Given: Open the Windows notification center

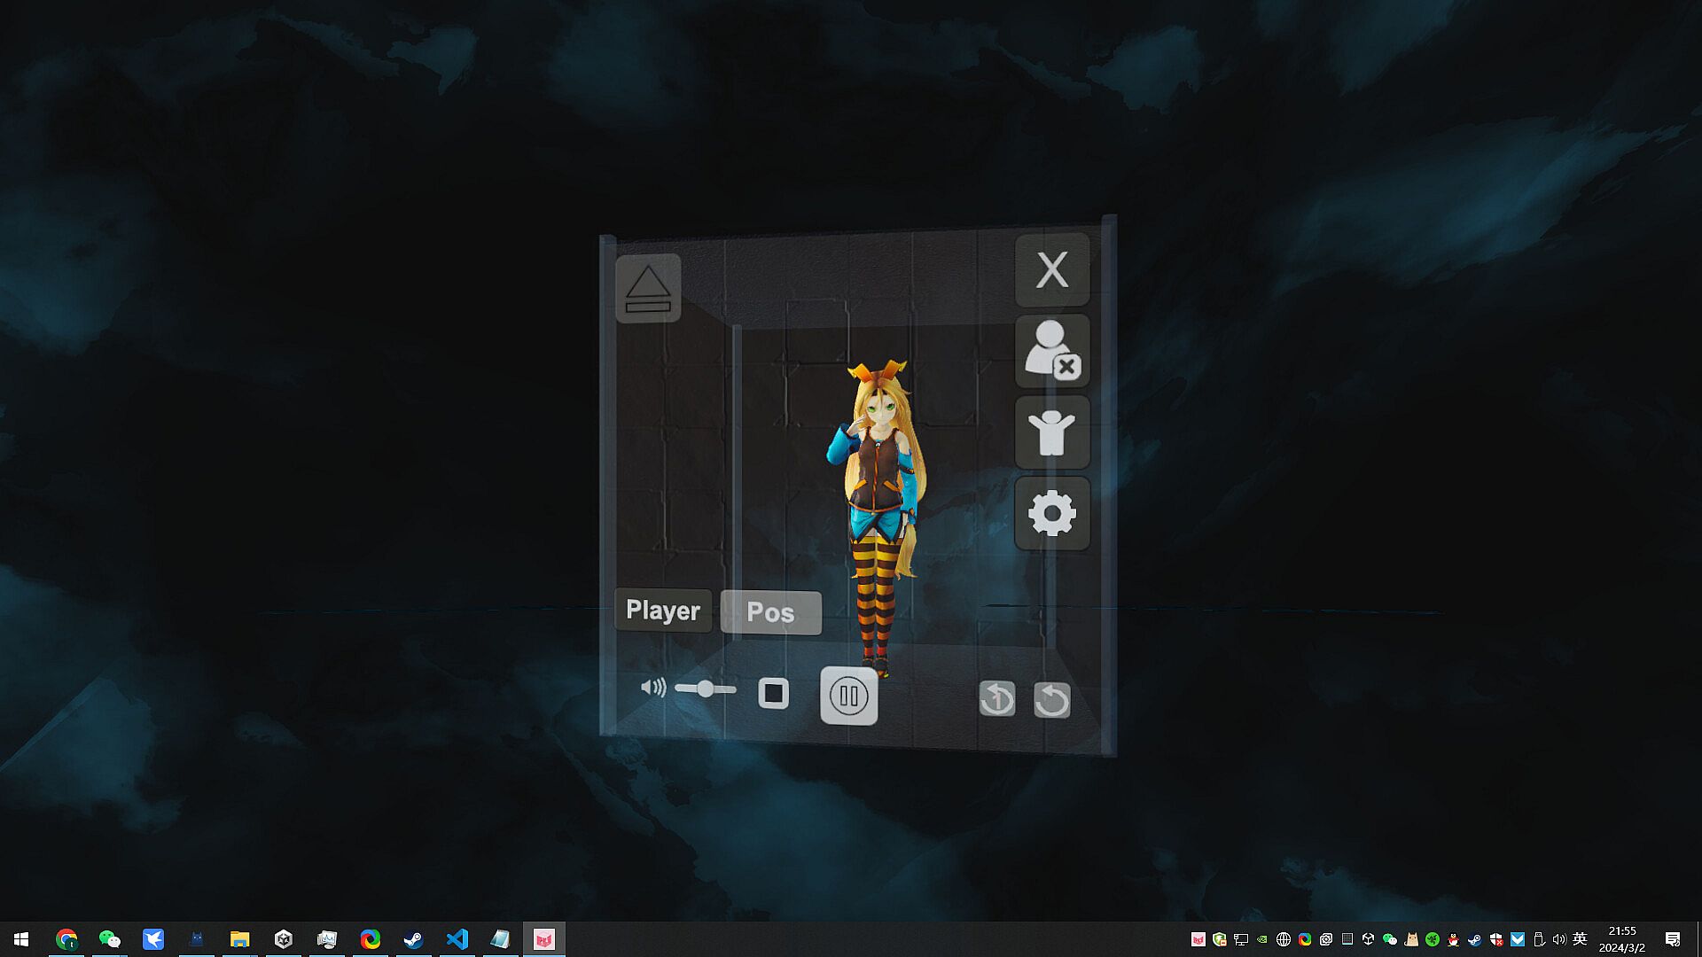Looking at the screenshot, I should (1673, 939).
